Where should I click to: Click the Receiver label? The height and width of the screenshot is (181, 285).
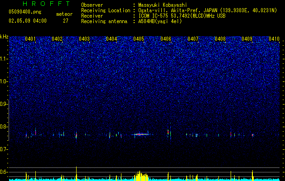(92, 16)
